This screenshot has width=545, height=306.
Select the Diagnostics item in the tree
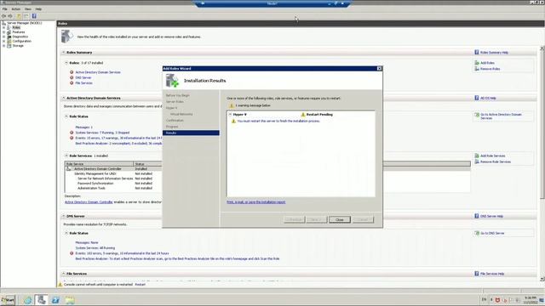tap(20, 37)
